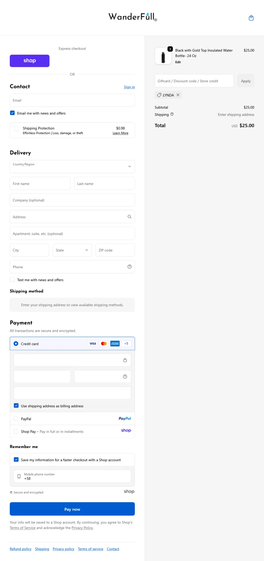Focus the Email input field
The image size is (264, 561).
pos(72,100)
